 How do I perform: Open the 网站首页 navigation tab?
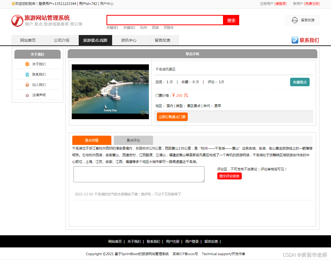[x=28, y=40]
